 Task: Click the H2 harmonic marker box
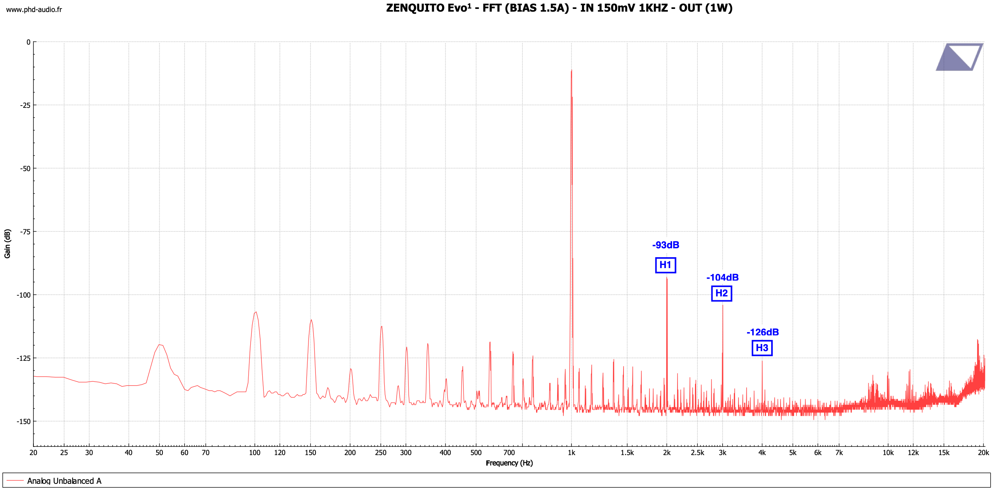721,293
